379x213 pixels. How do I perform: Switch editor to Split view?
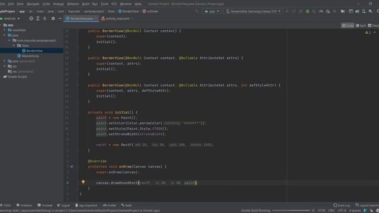click(361, 25)
